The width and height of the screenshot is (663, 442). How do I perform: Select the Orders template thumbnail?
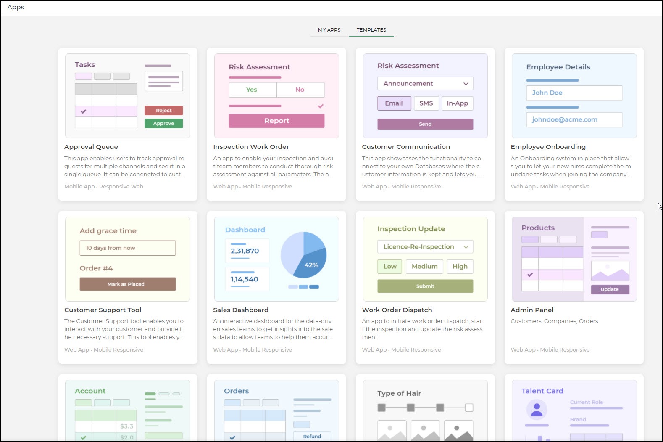click(276, 410)
